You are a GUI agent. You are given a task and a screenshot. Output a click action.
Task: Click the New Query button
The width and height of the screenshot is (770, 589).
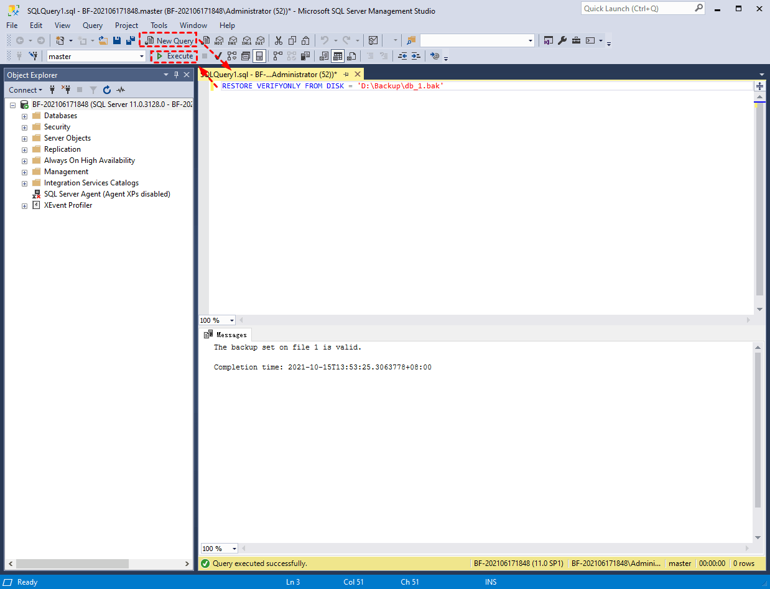(169, 41)
